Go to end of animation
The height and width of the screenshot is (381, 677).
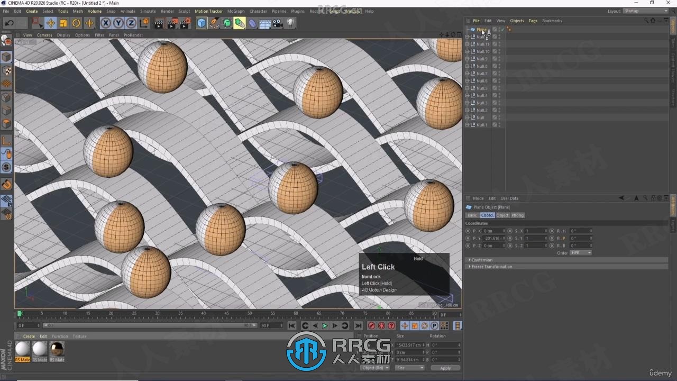pos(358,326)
